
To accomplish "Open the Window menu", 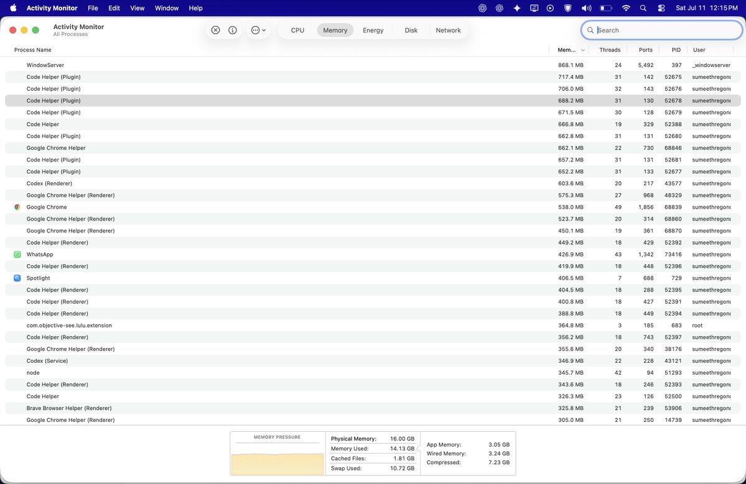I will pos(167,8).
